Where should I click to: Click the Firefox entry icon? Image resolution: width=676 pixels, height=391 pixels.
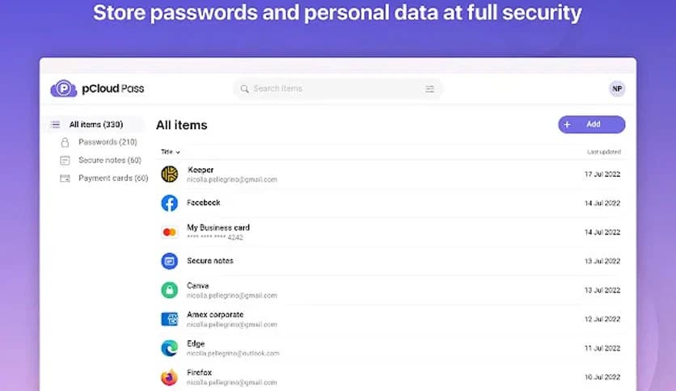coord(169,377)
